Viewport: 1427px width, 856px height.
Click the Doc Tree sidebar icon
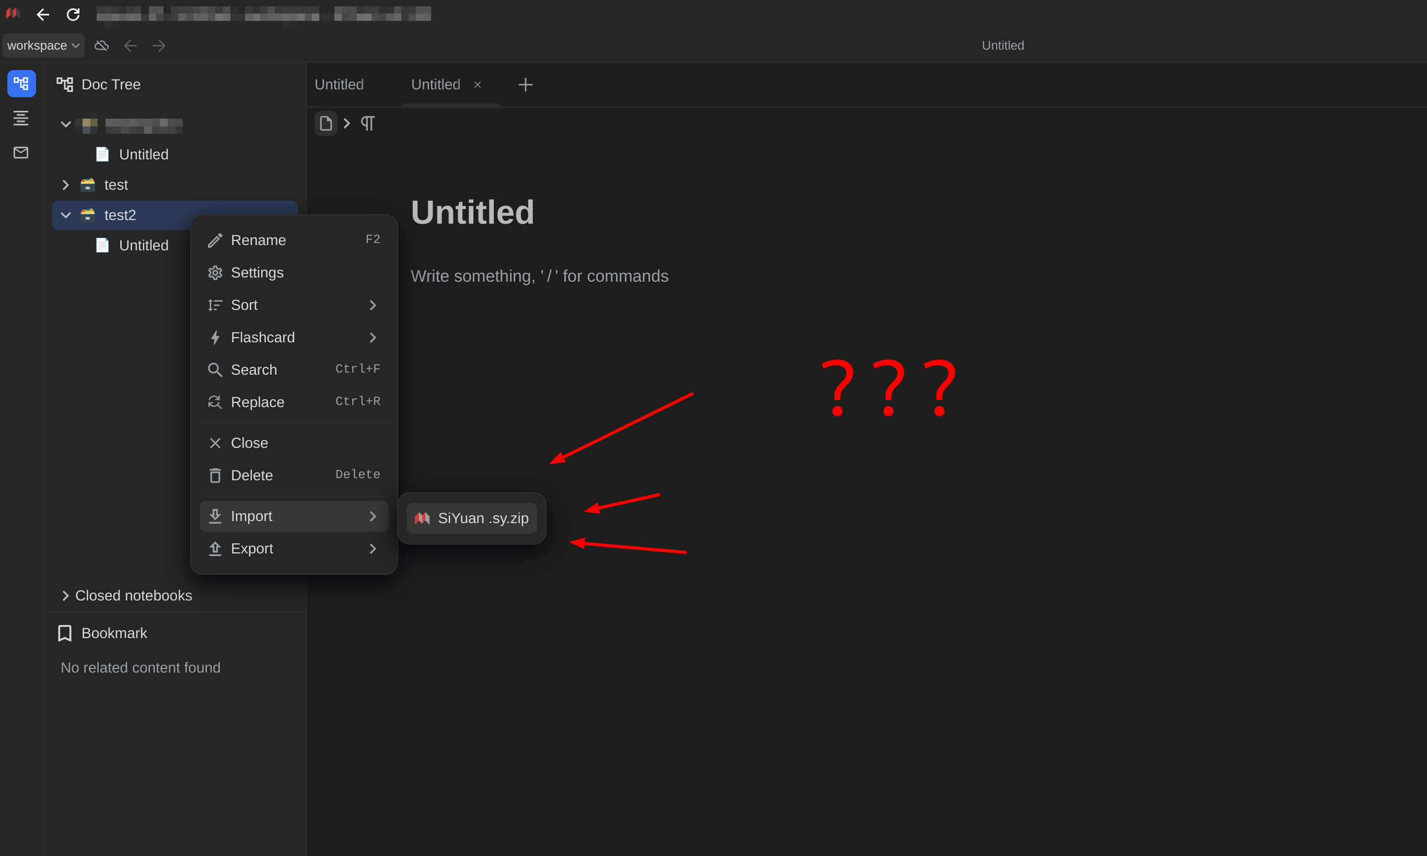pos(21,84)
